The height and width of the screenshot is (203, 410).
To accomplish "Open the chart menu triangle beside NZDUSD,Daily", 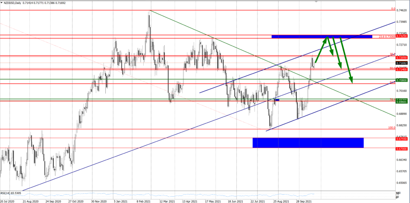I will point(2,4).
